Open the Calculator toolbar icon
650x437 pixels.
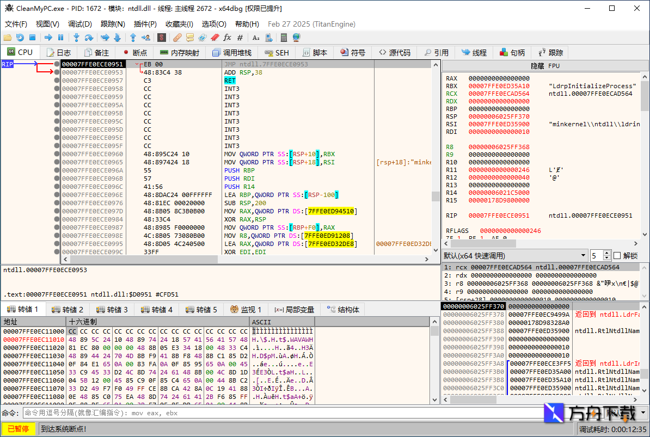click(x=284, y=38)
